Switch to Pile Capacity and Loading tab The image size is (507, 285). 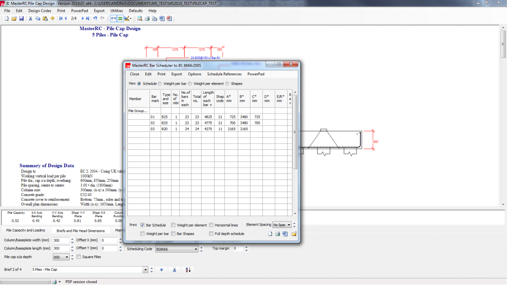point(25,230)
